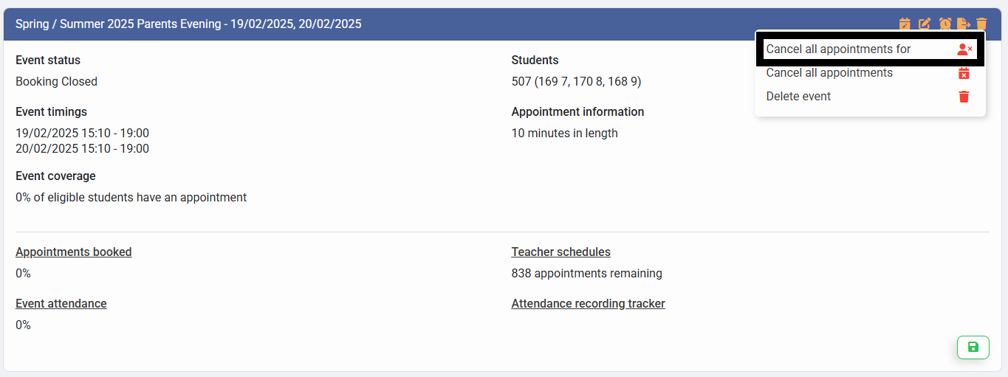1008x377 pixels.
Task: Click the pencil edit event icon
Action: tap(925, 24)
